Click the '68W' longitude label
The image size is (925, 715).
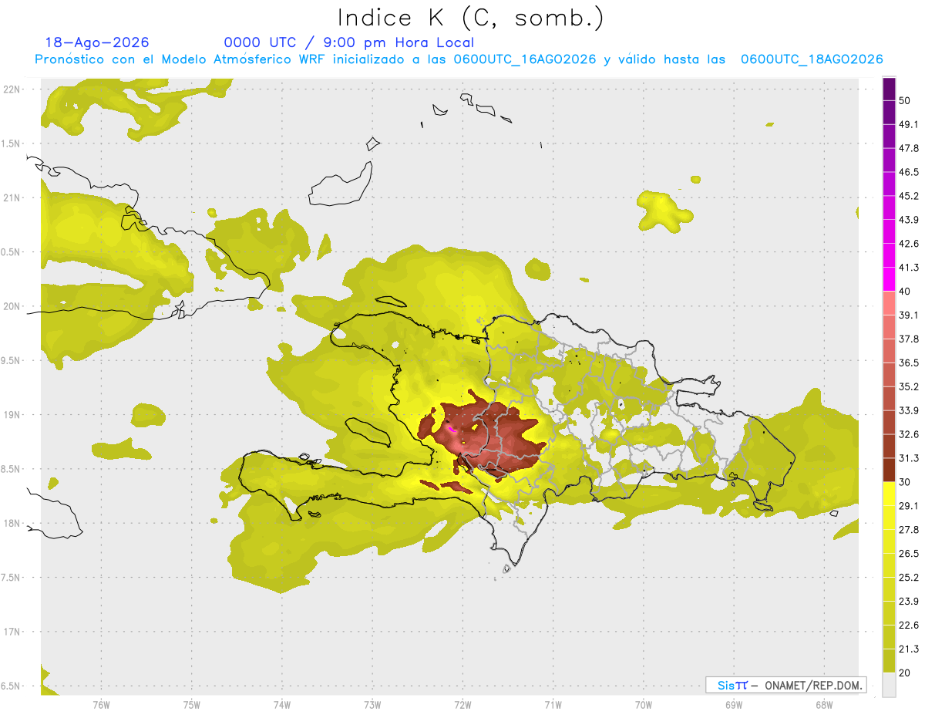[x=824, y=705]
